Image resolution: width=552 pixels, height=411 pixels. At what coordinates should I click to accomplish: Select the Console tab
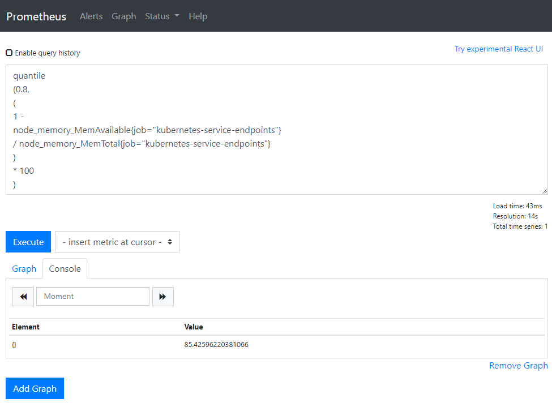65,269
